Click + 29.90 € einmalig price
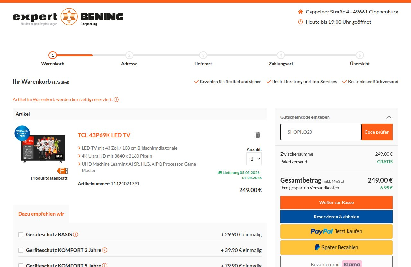Screen dimensions: 411x267 point(241,234)
